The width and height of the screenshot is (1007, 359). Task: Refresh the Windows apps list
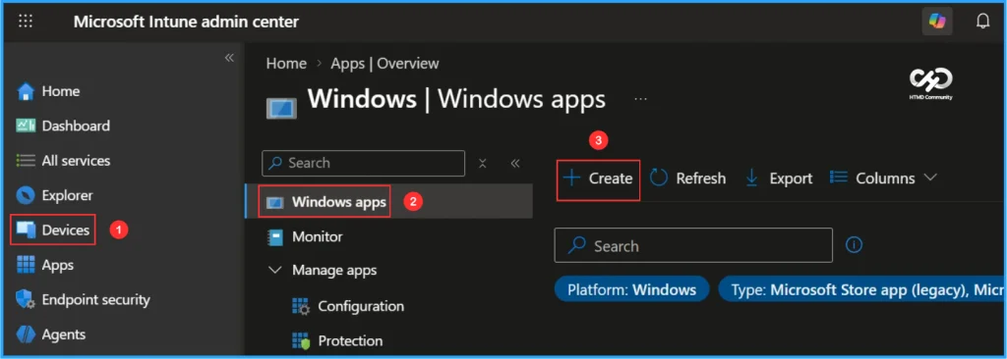687,179
